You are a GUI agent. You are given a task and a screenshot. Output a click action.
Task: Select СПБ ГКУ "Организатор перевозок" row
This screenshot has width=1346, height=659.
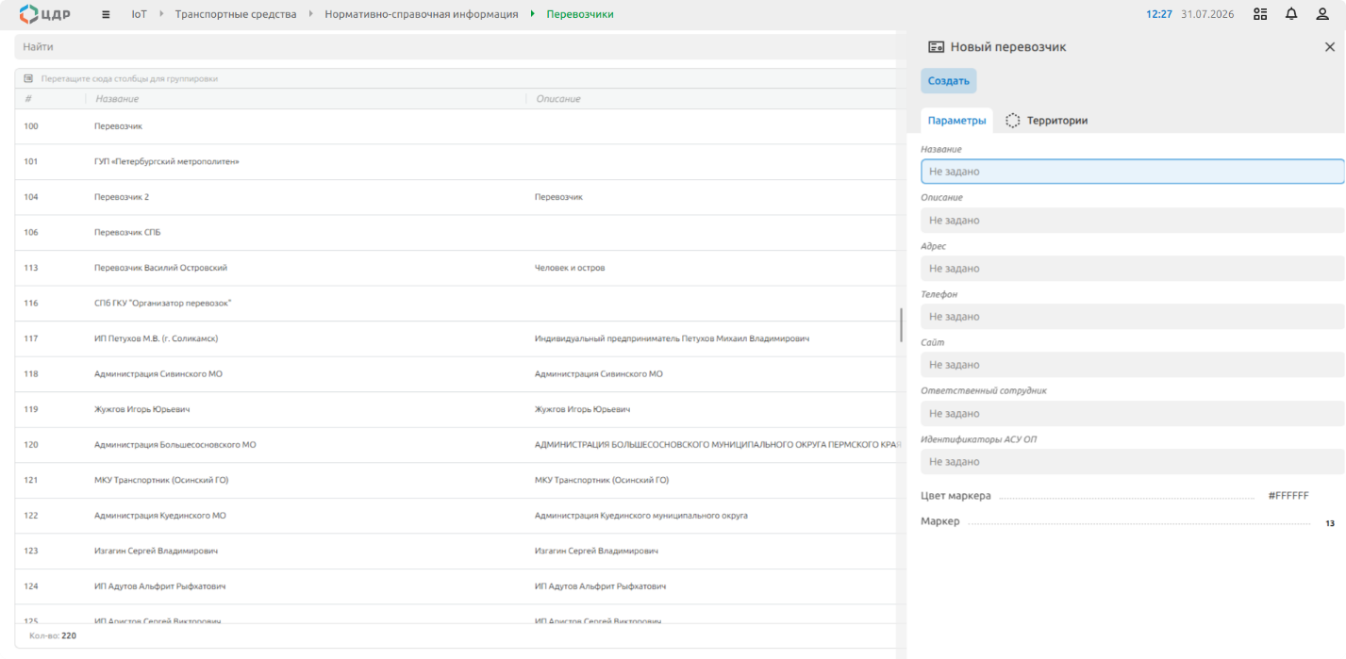point(458,303)
